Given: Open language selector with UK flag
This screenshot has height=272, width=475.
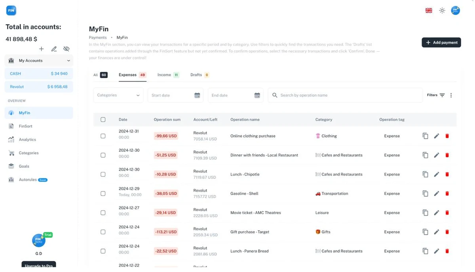Looking at the screenshot, I should click(x=429, y=11).
